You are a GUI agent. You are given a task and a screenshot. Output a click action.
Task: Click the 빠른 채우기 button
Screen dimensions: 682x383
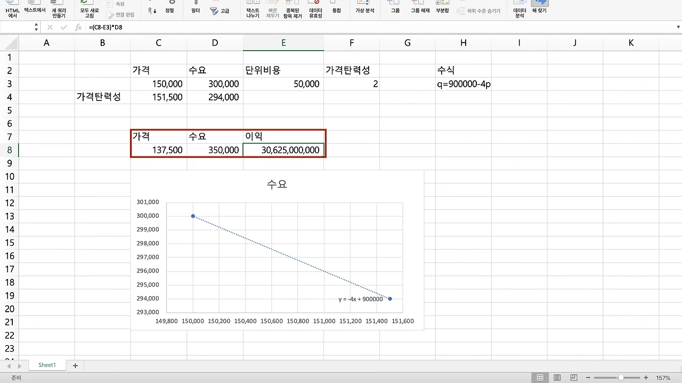pos(273,9)
